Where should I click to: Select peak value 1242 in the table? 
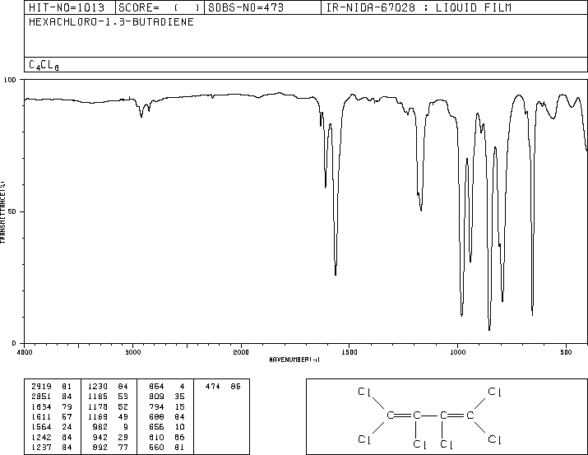pyautogui.click(x=41, y=437)
